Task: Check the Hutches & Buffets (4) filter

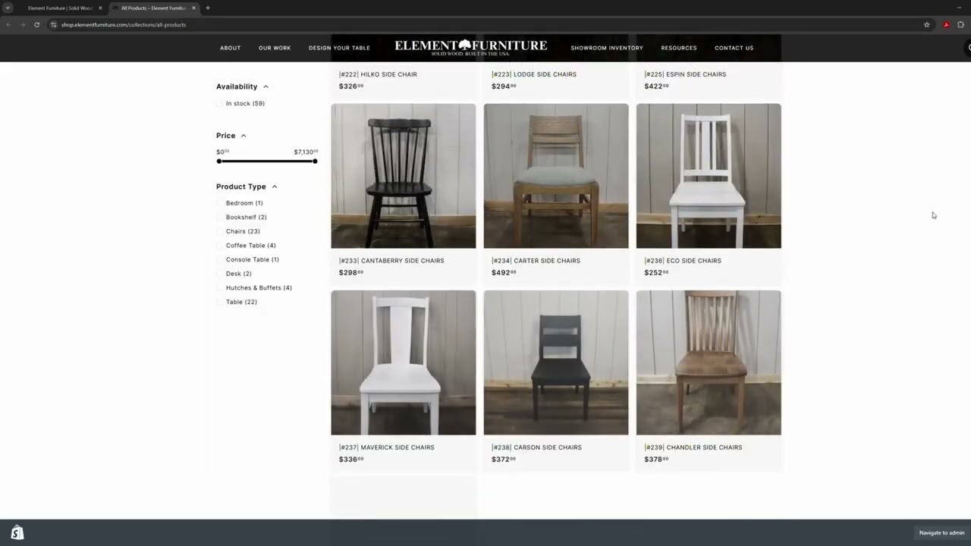Action: pyautogui.click(x=220, y=287)
